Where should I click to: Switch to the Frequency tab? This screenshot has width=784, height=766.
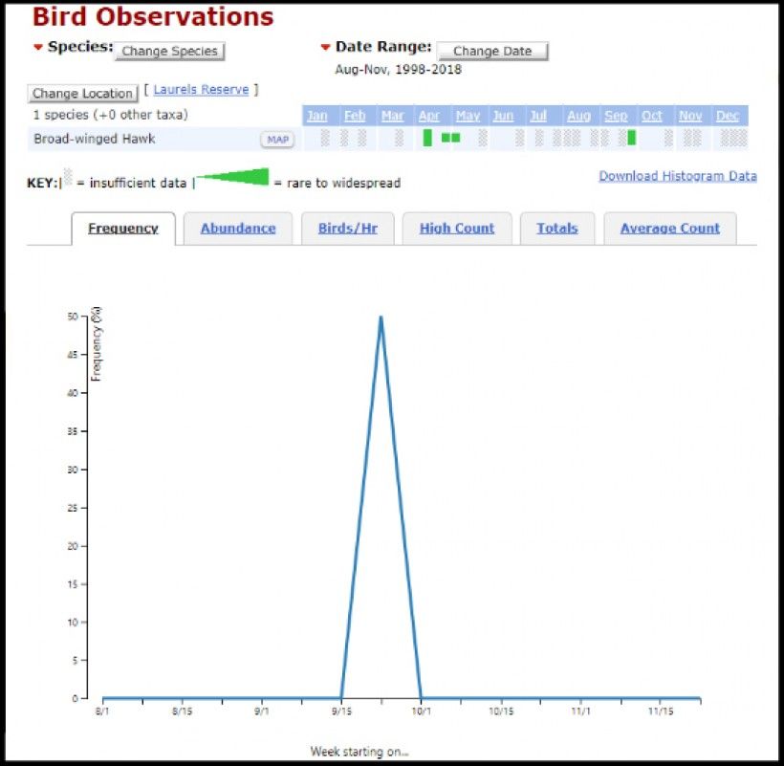tap(123, 229)
